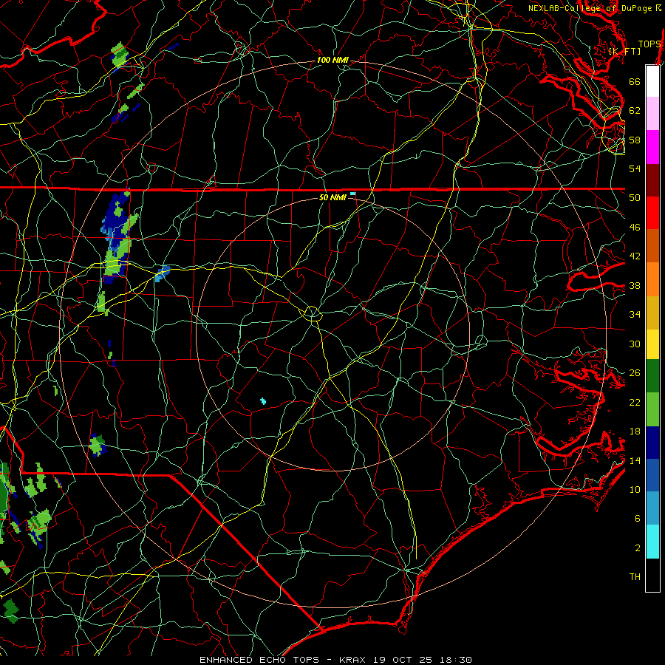Click the legend value 26
665x665 pixels.
pos(635,373)
